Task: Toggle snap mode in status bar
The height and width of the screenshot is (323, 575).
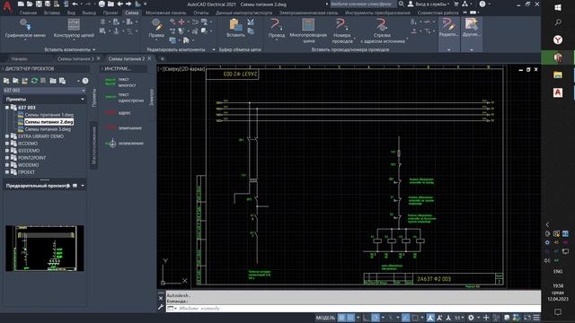Action: 350,318
